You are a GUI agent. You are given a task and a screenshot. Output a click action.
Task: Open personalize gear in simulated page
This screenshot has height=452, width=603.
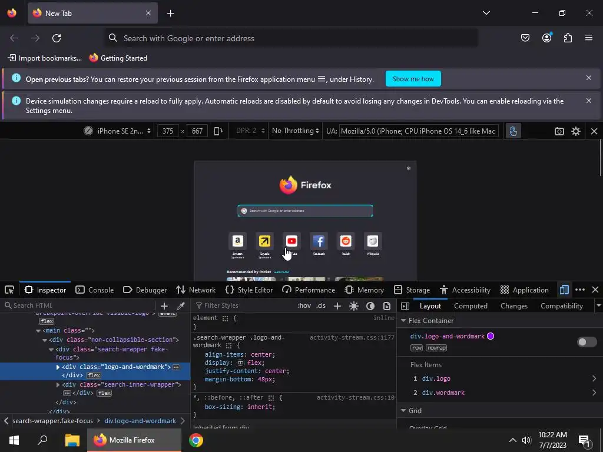(x=409, y=168)
